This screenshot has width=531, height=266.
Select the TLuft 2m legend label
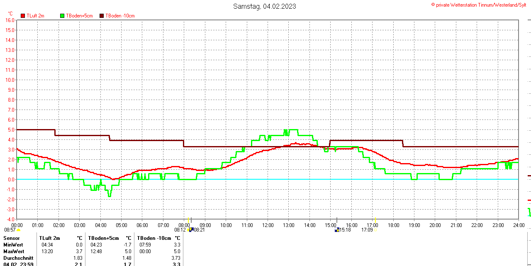point(35,16)
